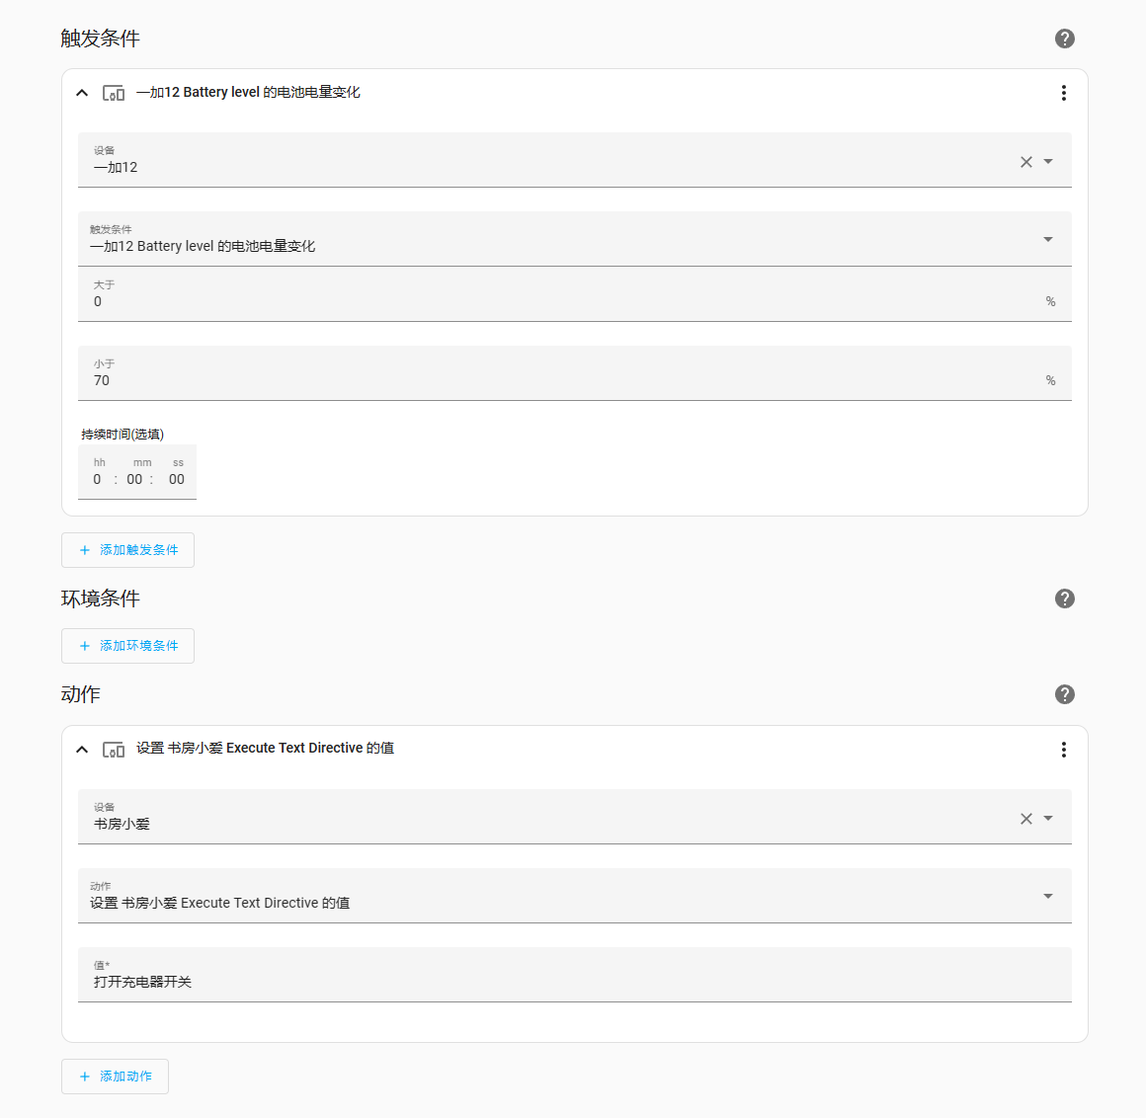The width and height of the screenshot is (1146, 1118).
Task: Click device icon in trigger card header
Action: 114,93
